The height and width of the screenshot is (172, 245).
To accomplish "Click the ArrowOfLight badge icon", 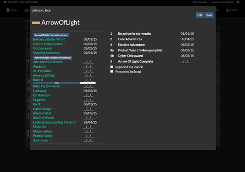I will click(36, 23).
